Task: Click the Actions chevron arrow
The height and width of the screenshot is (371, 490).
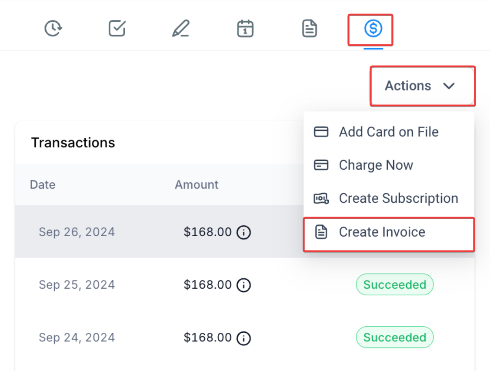Action: 449,86
